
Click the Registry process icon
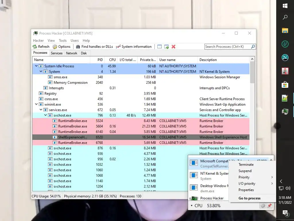tap(41, 93)
